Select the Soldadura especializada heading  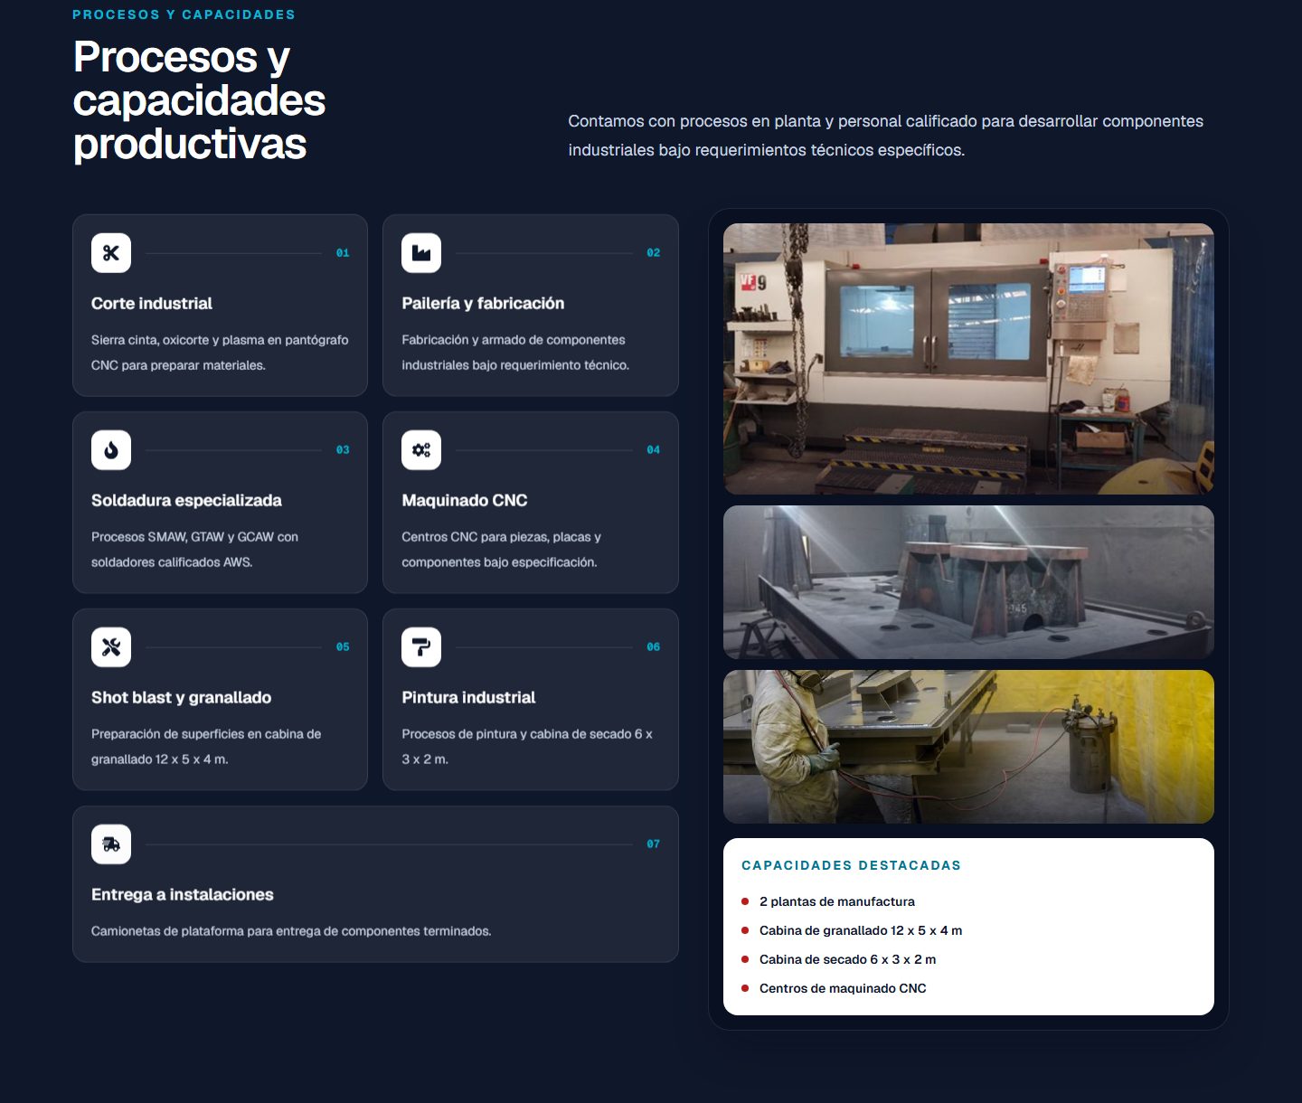186,501
